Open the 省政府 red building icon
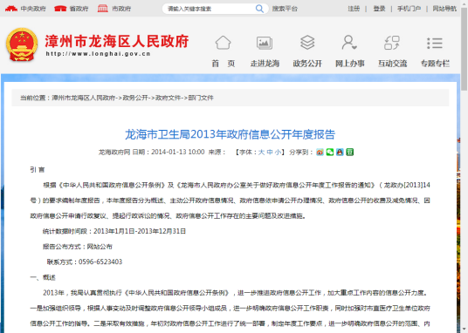 click(x=60, y=9)
